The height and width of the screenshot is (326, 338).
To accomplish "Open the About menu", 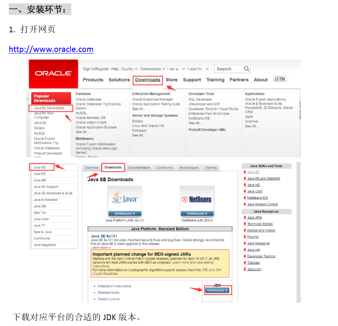I will (261, 80).
